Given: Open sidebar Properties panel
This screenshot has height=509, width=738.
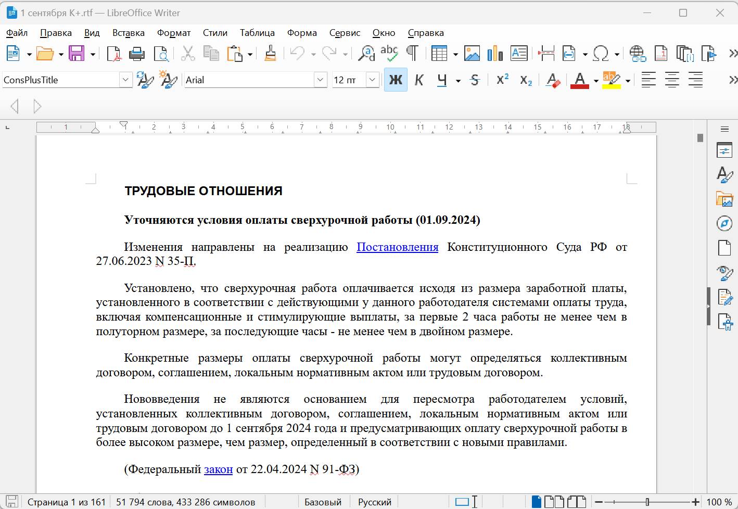Looking at the screenshot, I should tap(724, 150).
